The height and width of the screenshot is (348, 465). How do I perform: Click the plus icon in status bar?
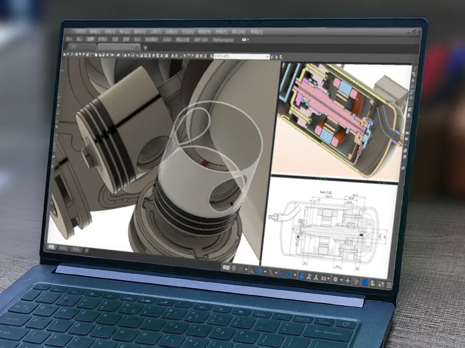coord(348,281)
